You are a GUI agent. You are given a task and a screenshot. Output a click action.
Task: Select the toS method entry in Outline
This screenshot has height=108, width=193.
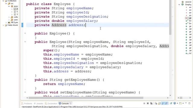189,53
